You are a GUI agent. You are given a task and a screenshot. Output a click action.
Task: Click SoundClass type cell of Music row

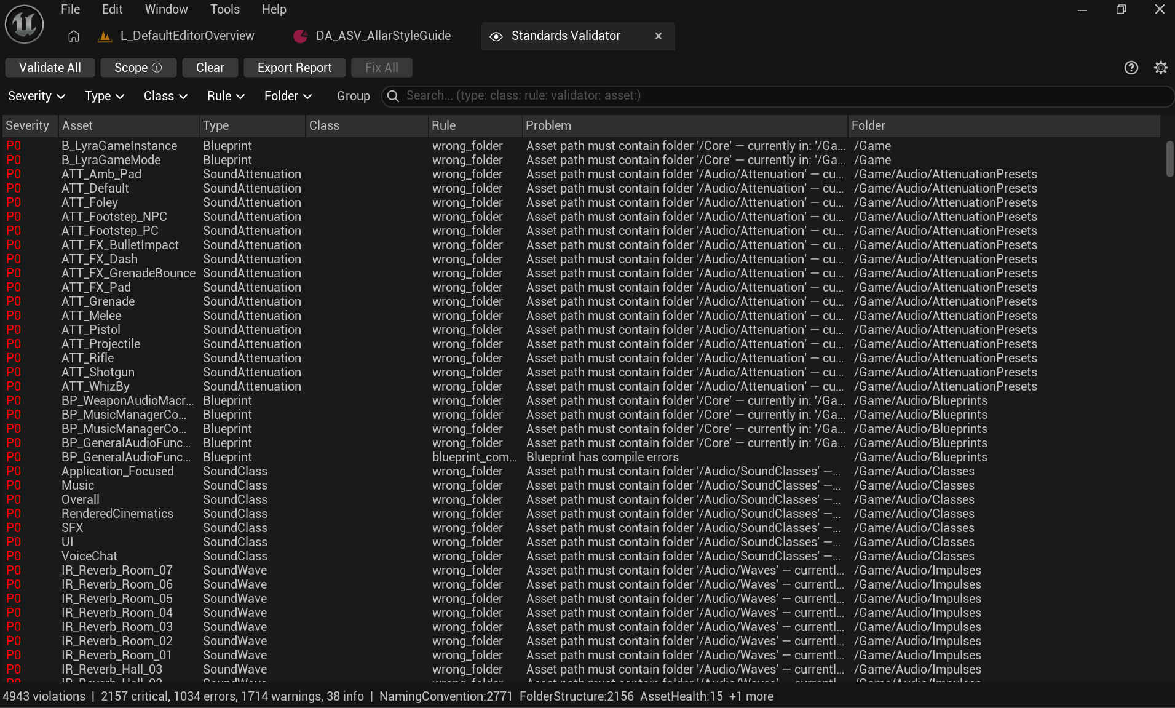pos(235,485)
